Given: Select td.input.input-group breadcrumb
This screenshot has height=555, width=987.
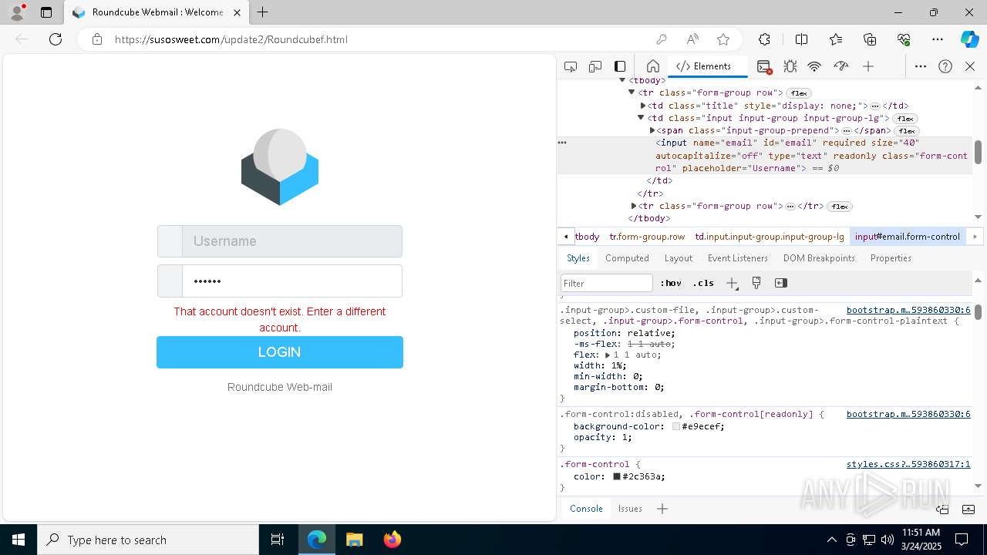Looking at the screenshot, I should tap(770, 237).
